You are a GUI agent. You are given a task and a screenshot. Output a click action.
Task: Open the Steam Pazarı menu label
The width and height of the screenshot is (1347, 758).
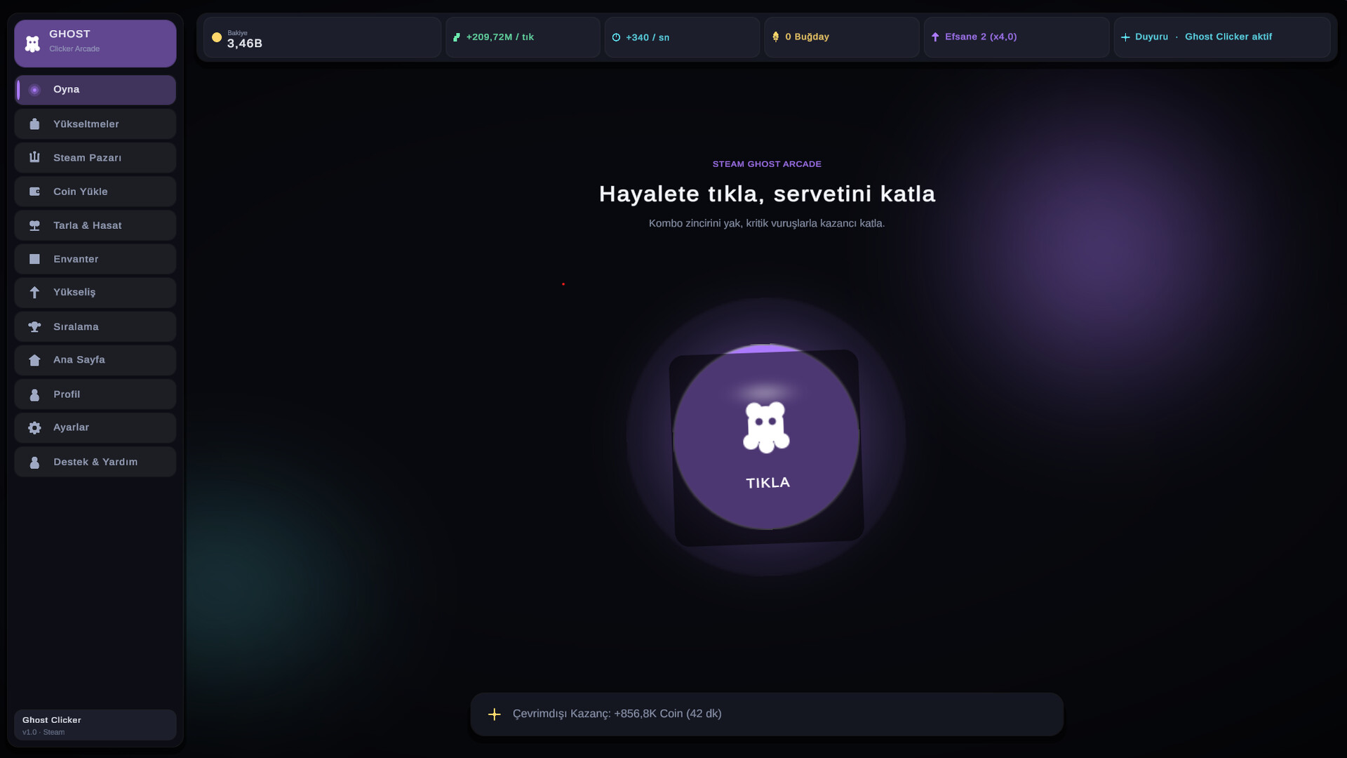click(x=88, y=158)
